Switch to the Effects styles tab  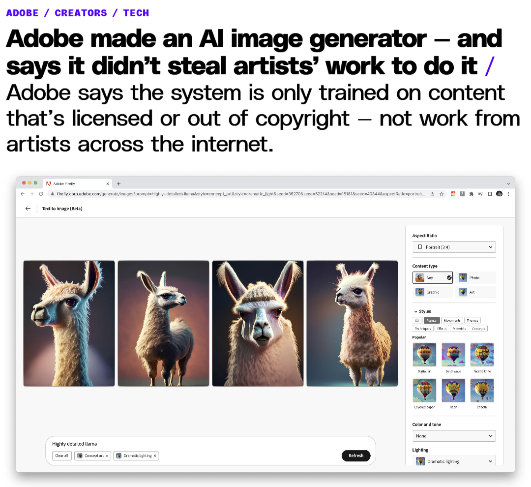[442, 329]
